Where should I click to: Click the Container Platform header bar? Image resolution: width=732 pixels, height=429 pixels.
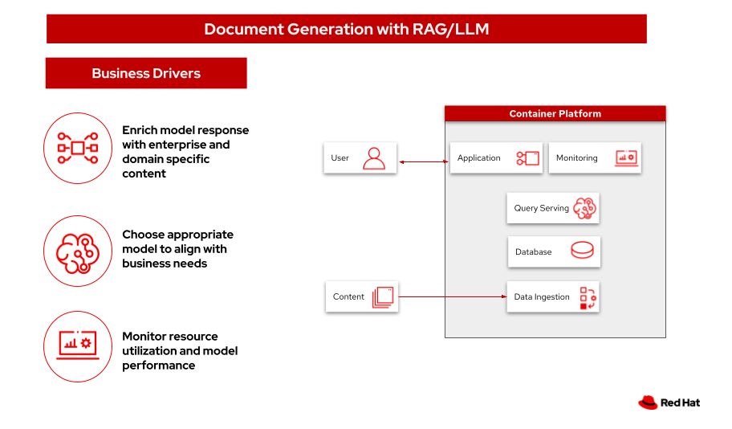click(555, 113)
